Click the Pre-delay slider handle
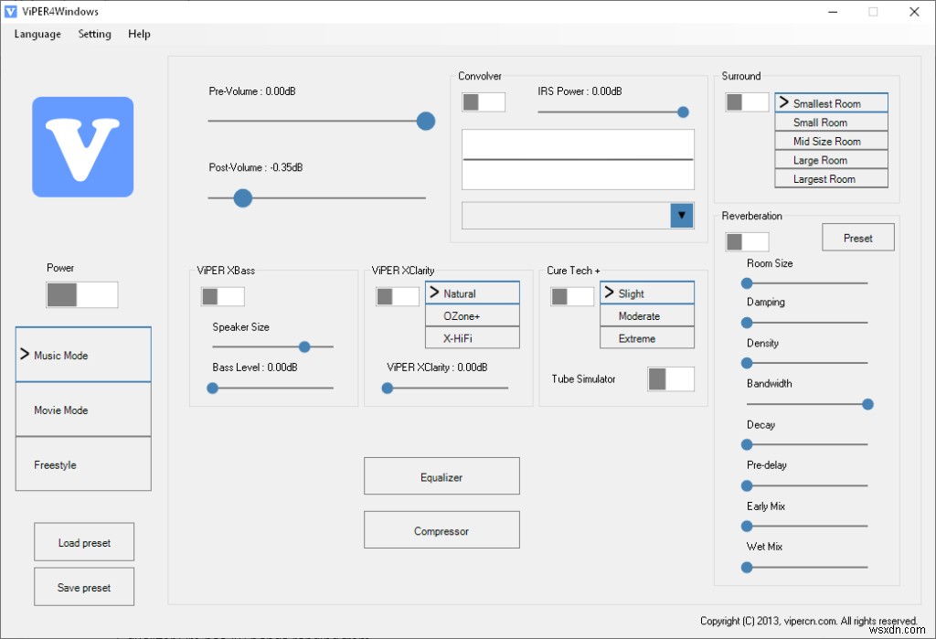The image size is (936, 639). click(746, 485)
